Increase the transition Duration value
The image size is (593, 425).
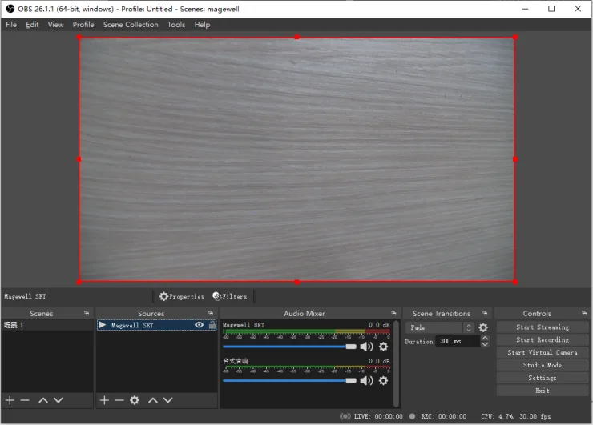click(485, 338)
